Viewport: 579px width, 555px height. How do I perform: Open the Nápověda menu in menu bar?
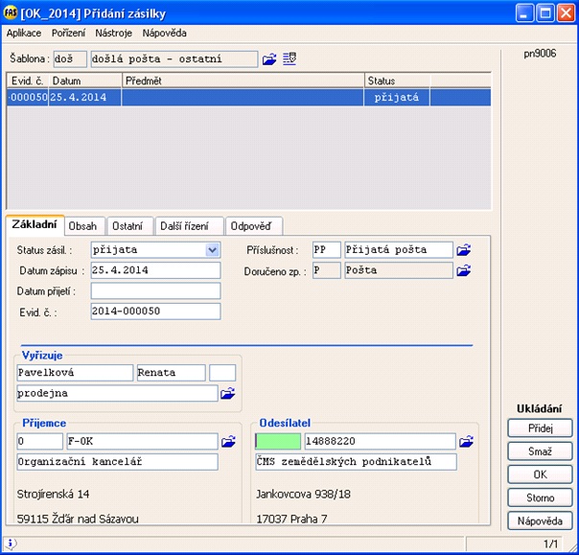click(x=164, y=34)
